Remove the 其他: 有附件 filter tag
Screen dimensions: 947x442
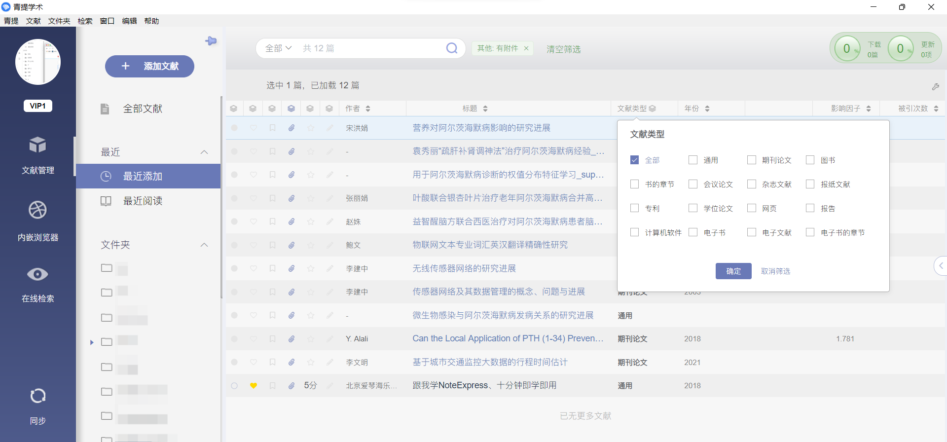526,48
